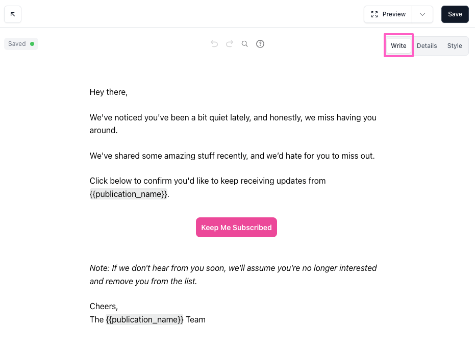Viewport: 475px width, 350px height.
Task: Switch to the Write tab
Action: [x=398, y=46]
